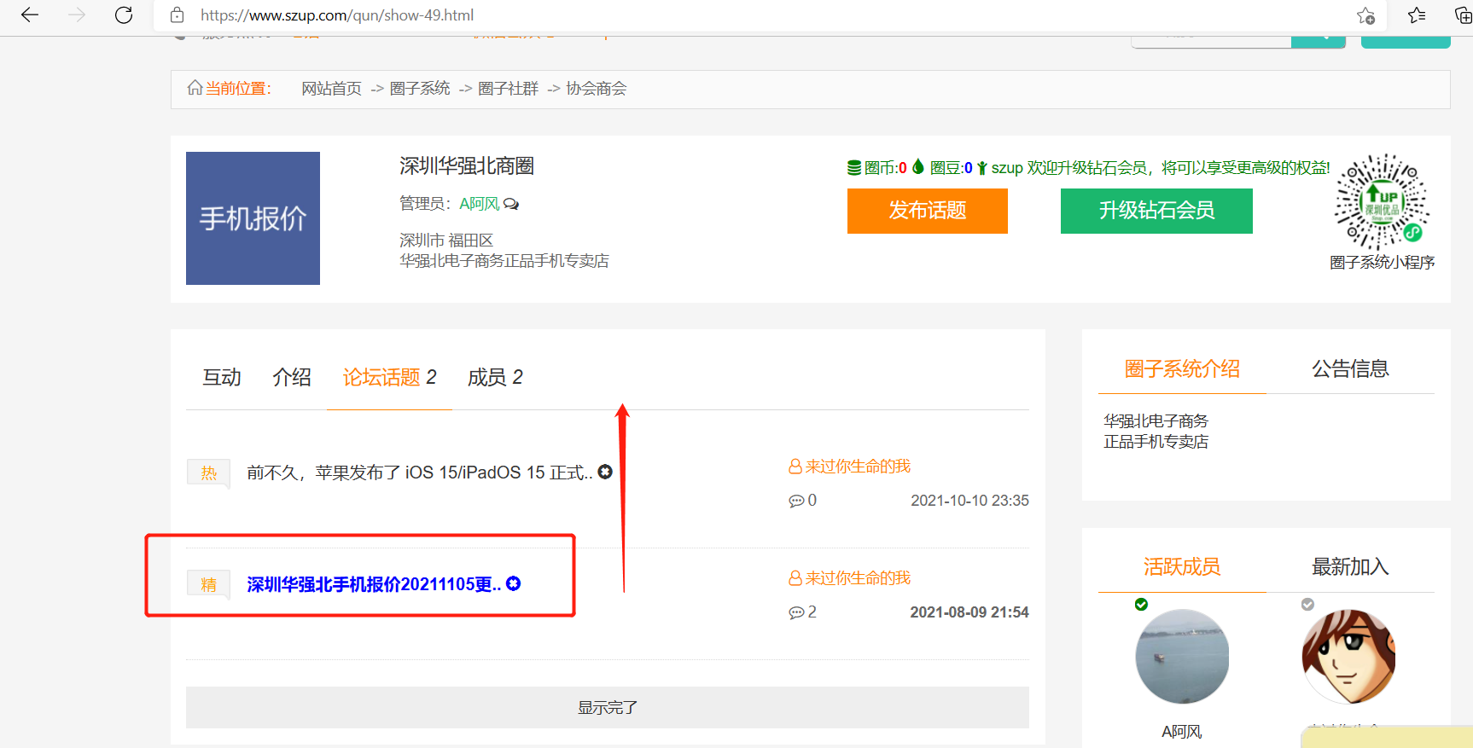Click the mini-program QR code image
This screenshot has width=1473, height=748.
click(x=1382, y=202)
